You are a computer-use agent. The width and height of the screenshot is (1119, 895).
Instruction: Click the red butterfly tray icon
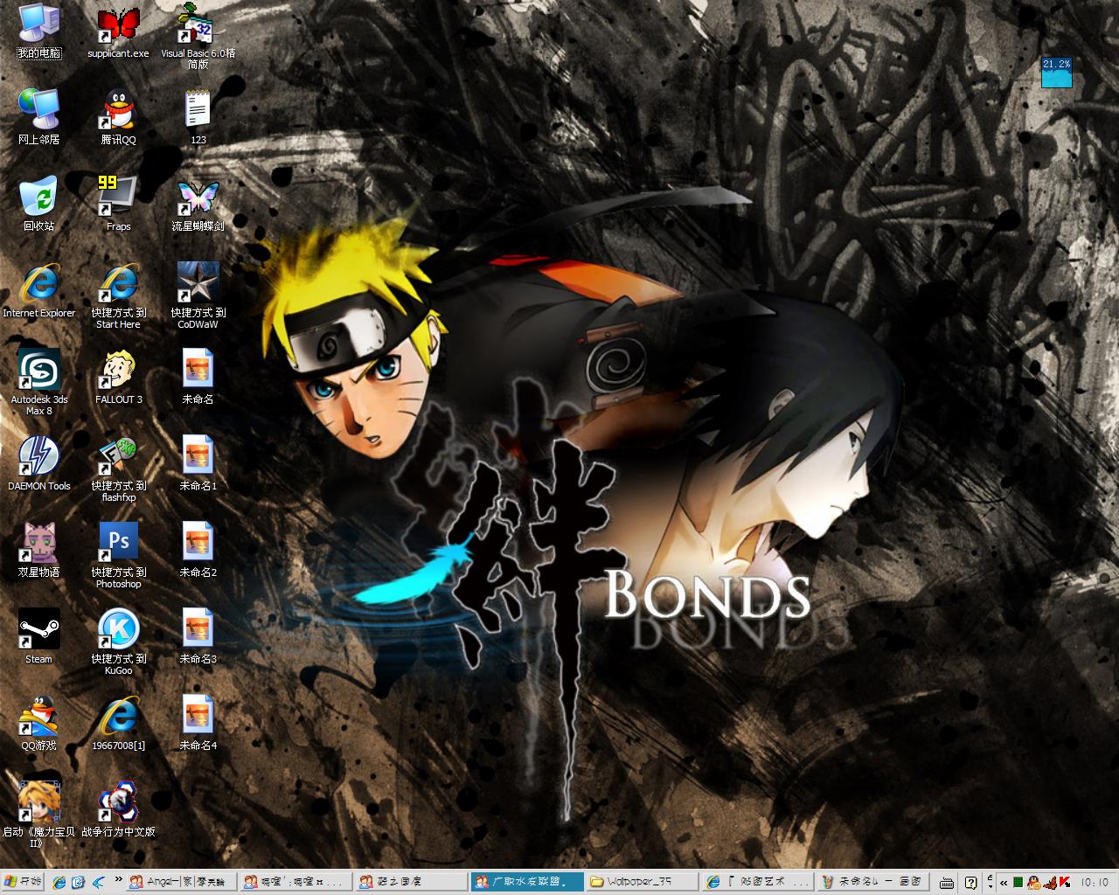[1050, 882]
